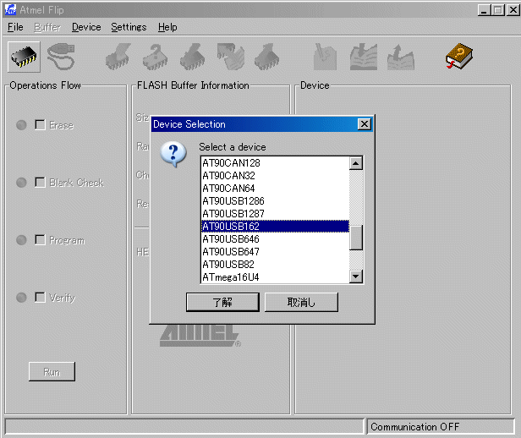The width and height of the screenshot is (521, 438).
Task: Click the device list scroll down arrow
Action: (356, 276)
